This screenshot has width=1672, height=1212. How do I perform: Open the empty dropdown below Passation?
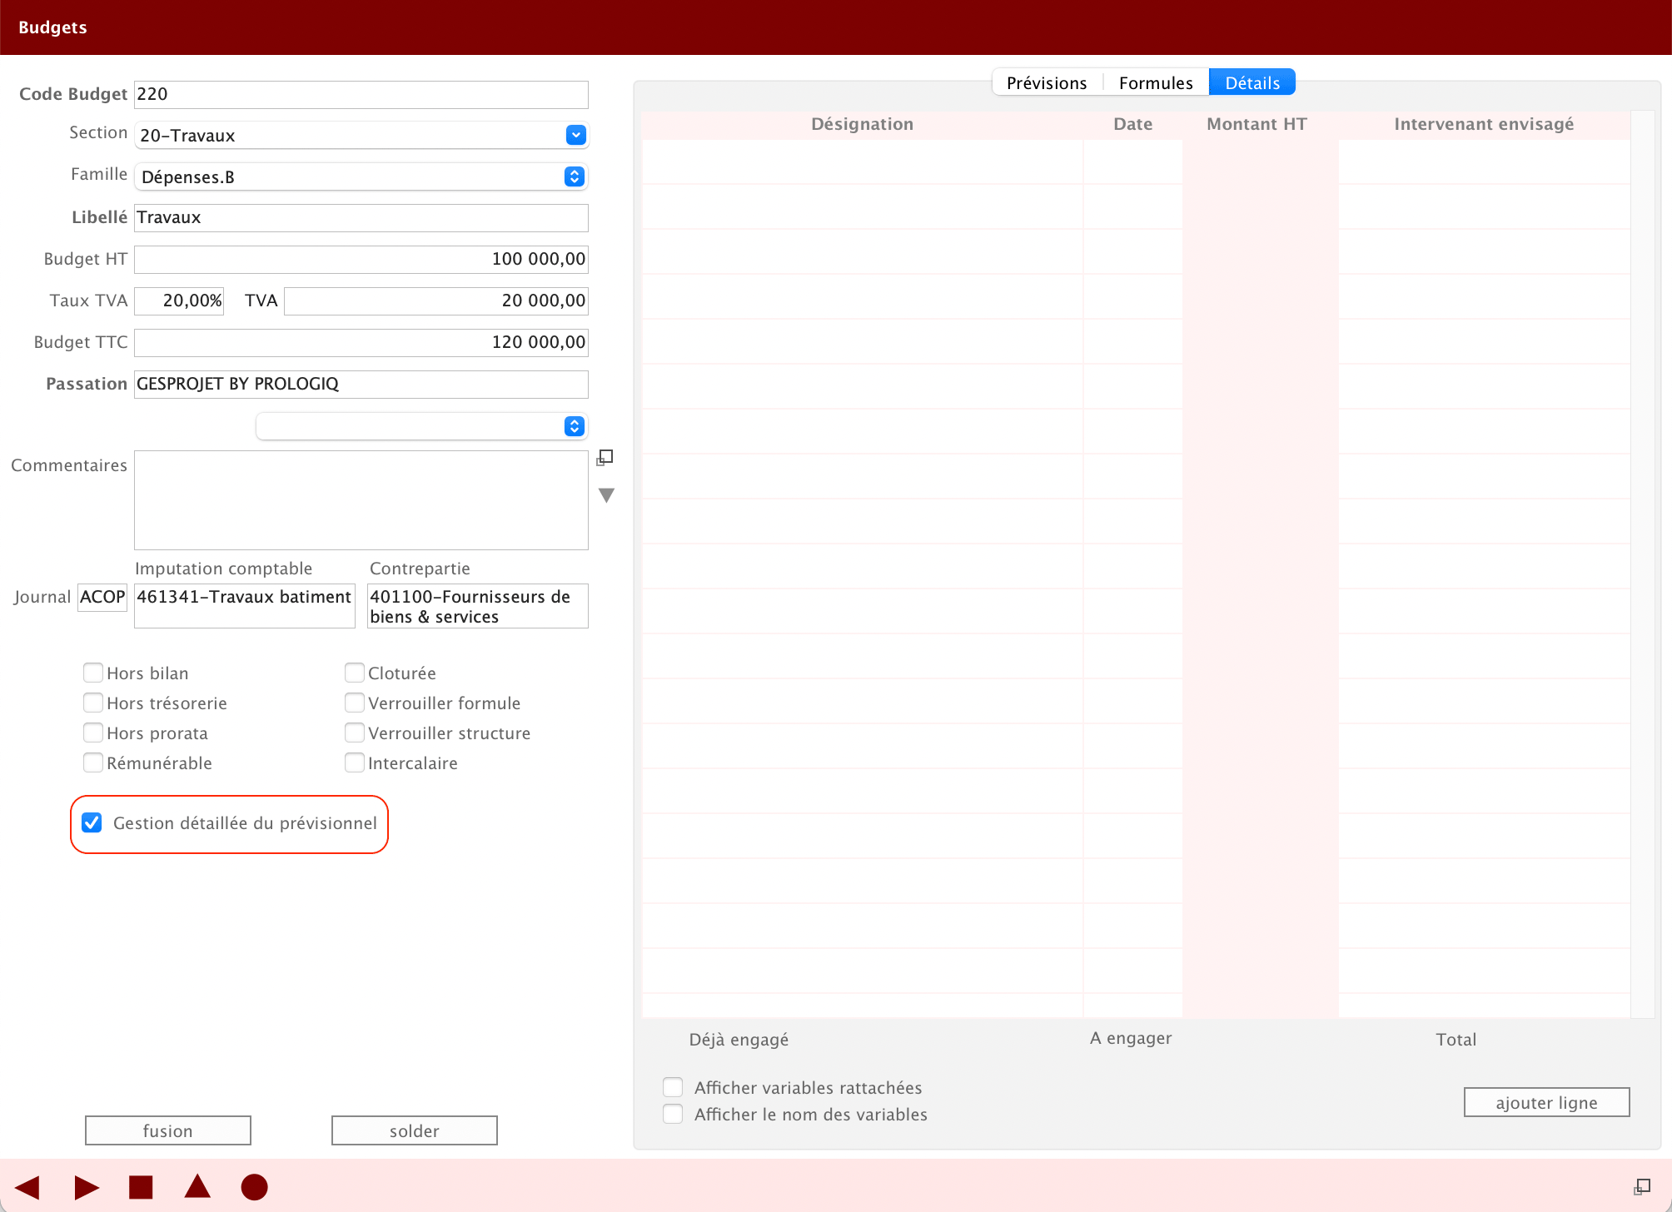point(422,426)
